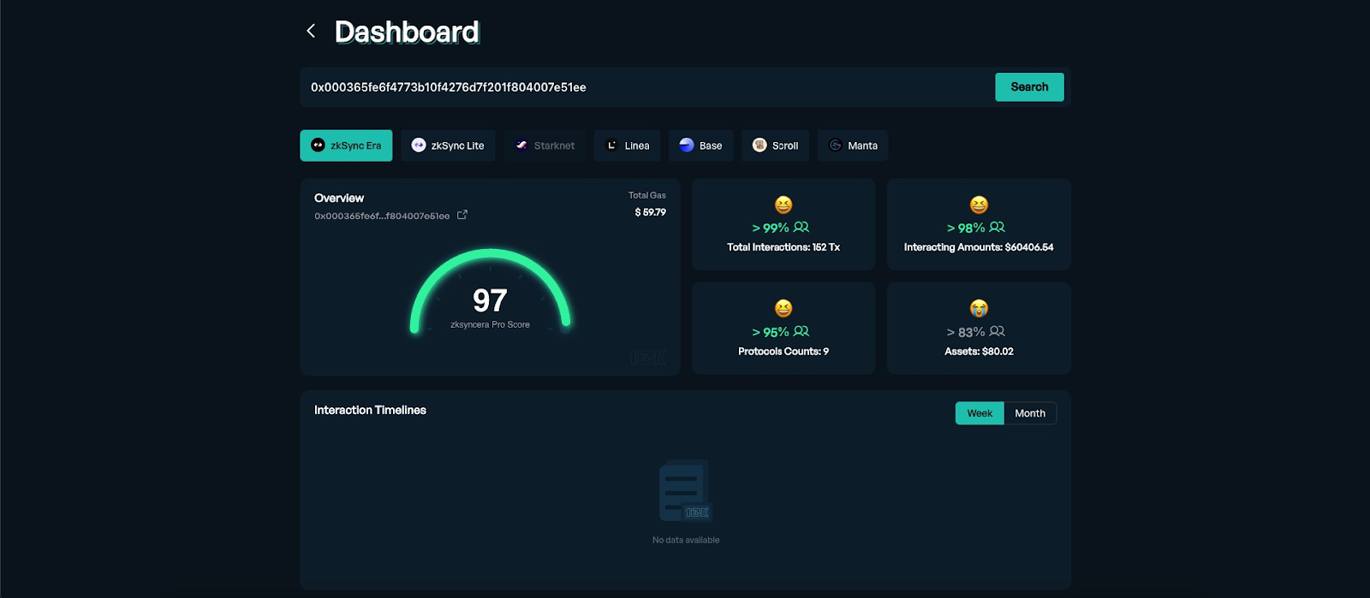Switch to the Starknet tab
Screen dimensions: 1370x598
[545, 145]
